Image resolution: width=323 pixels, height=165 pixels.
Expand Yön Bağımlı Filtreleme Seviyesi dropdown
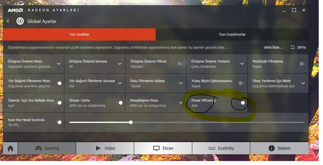coord(120,83)
